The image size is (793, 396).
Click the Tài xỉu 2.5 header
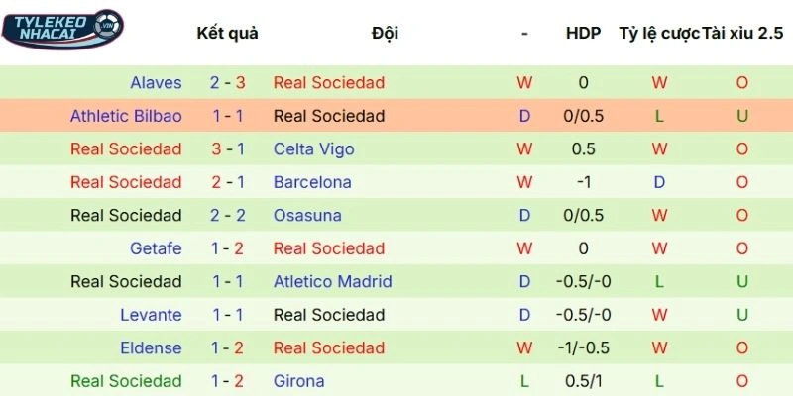(741, 33)
